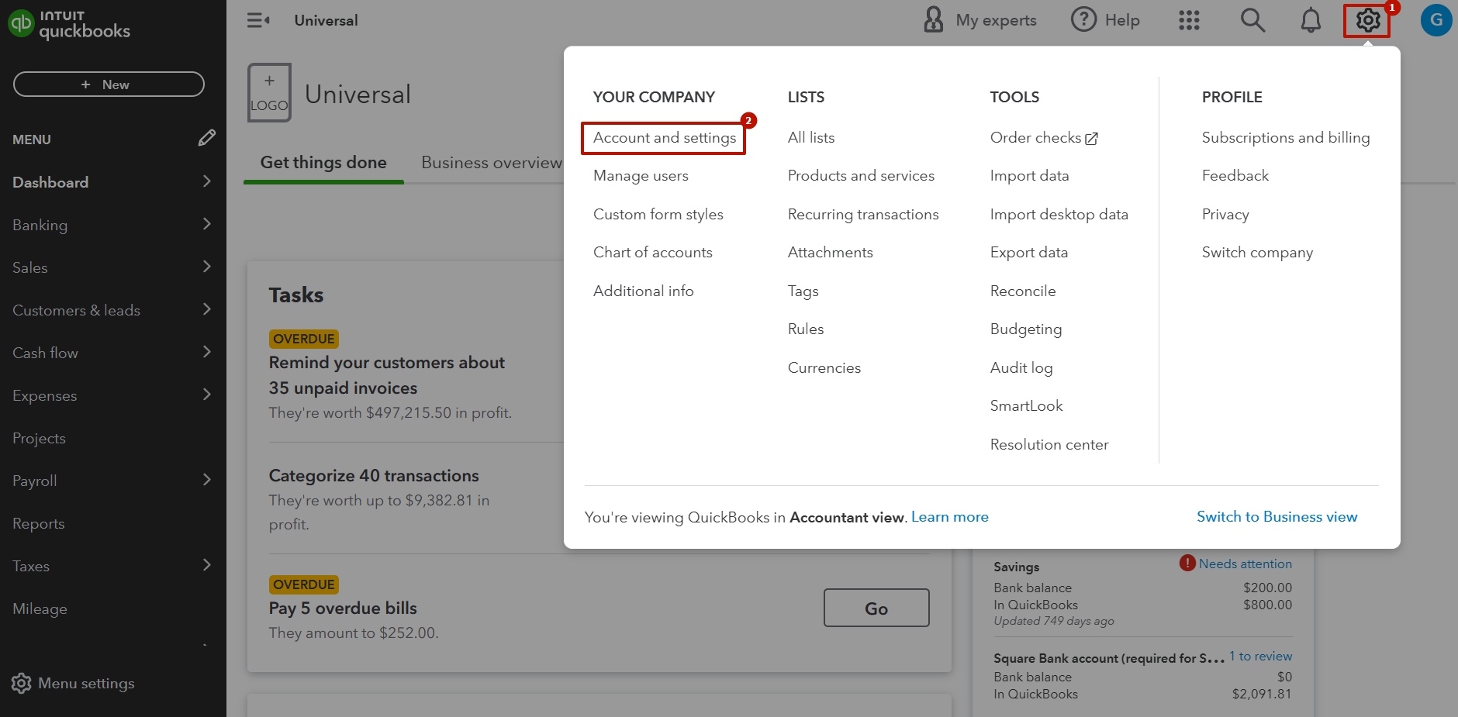Click the settings gear icon in header
The width and height of the screenshot is (1458, 717).
[1367, 20]
